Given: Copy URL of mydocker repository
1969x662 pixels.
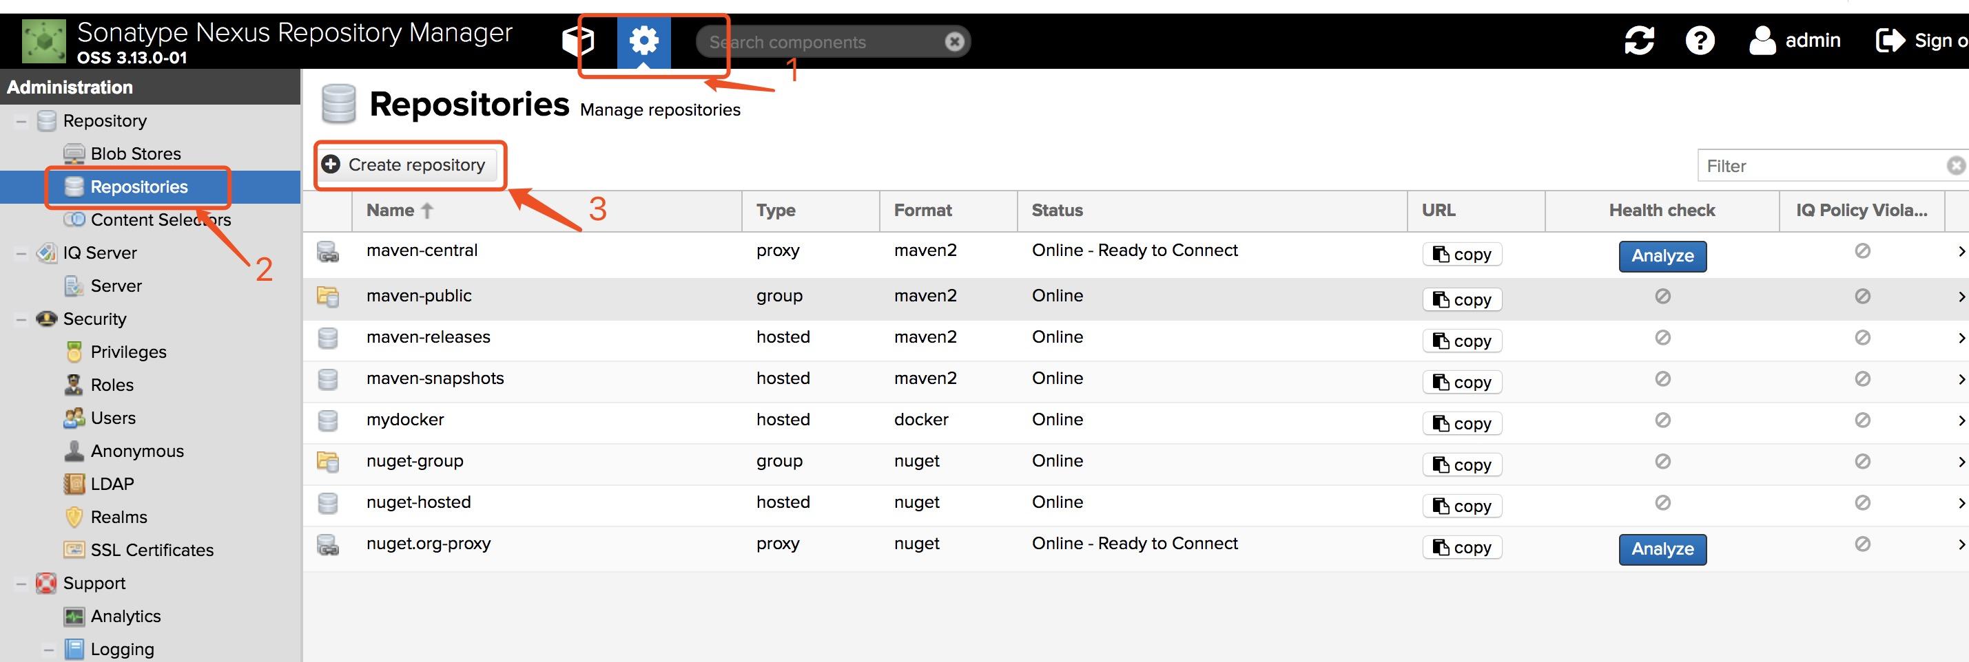Looking at the screenshot, I should 1461,424.
